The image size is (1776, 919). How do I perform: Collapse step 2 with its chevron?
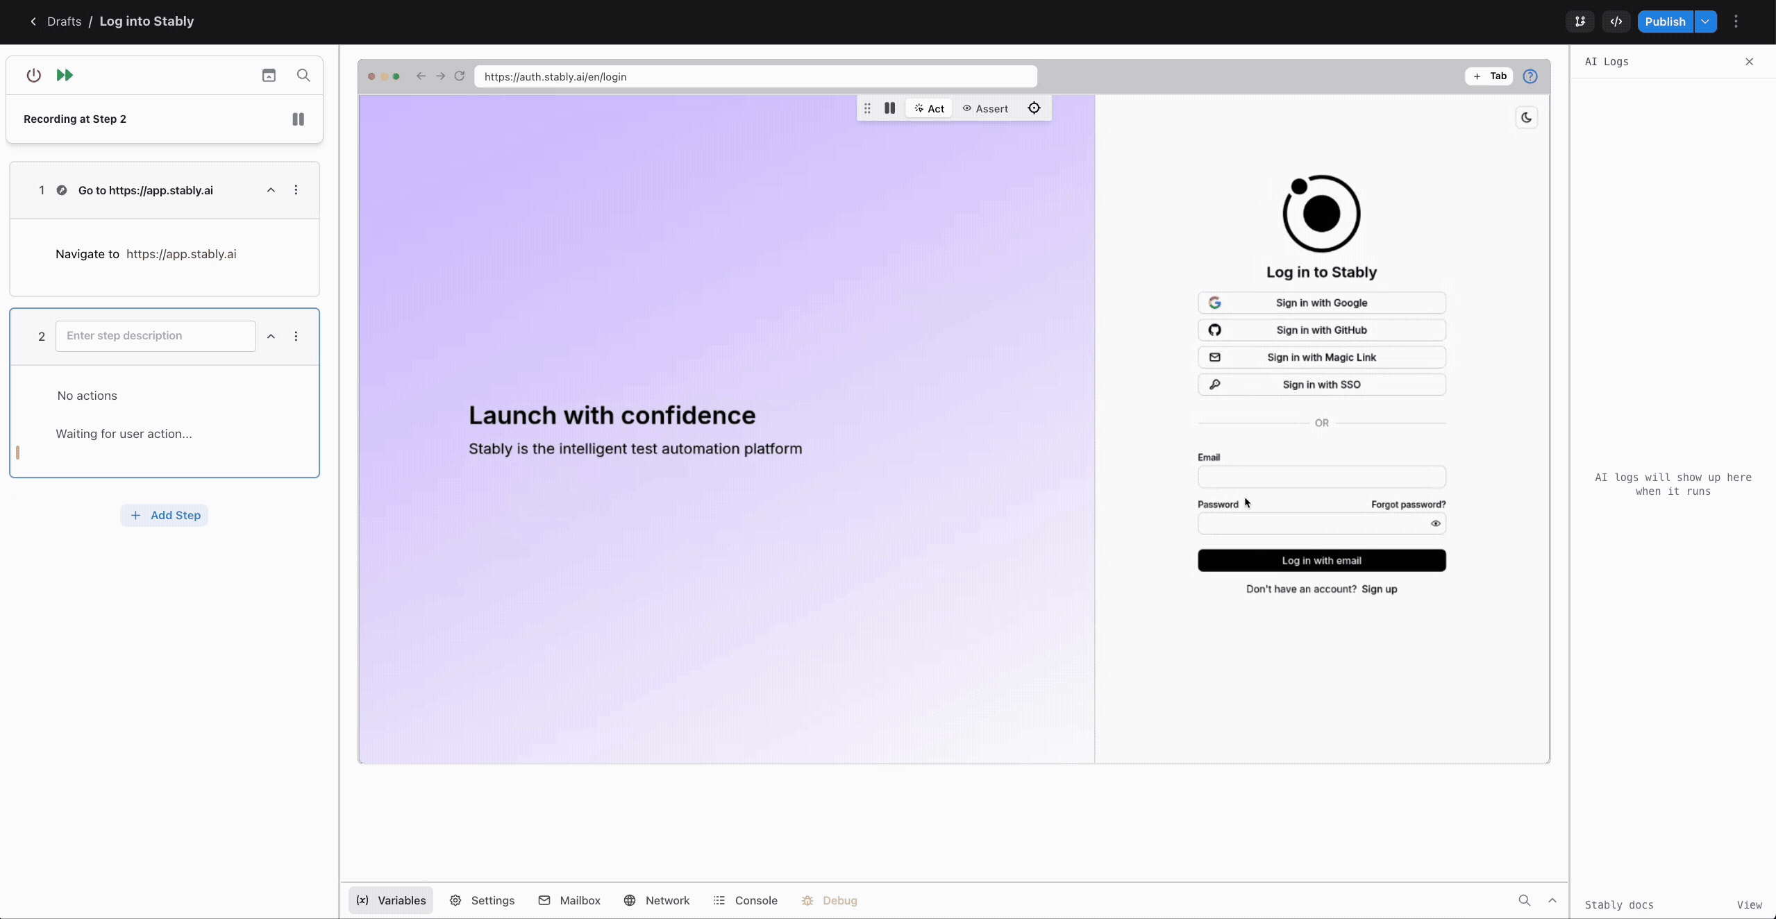(271, 336)
